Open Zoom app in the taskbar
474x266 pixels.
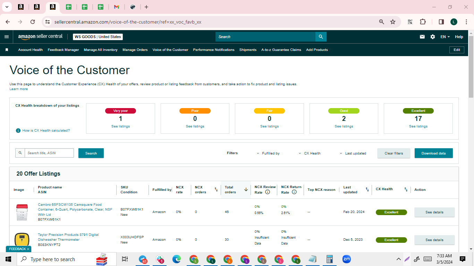[346, 259]
